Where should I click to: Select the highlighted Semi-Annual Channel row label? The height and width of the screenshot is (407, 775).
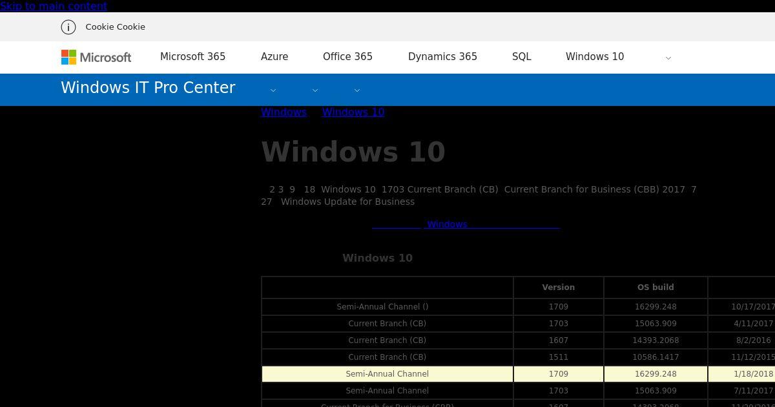click(x=387, y=374)
